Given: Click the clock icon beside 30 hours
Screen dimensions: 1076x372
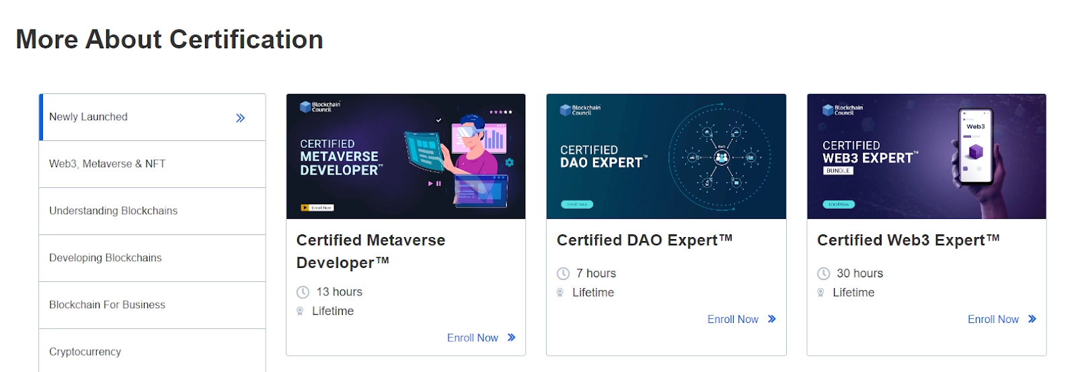Looking at the screenshot, I should (x=823, y=274).
